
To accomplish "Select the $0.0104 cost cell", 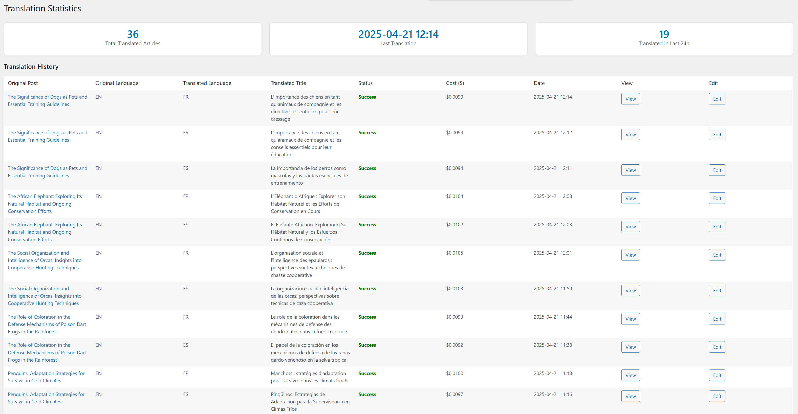I will point(455,196).
